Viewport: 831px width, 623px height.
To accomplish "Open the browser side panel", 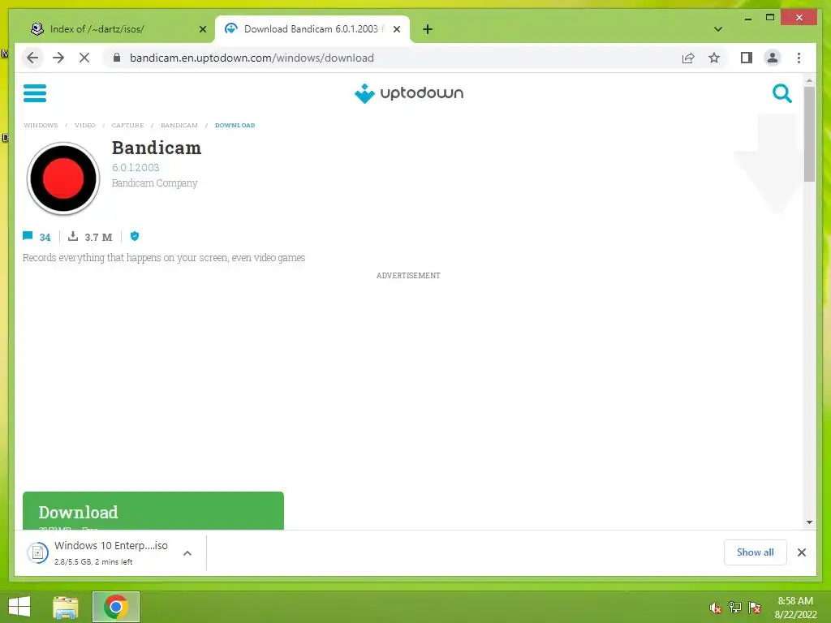I will click(747, 58).
